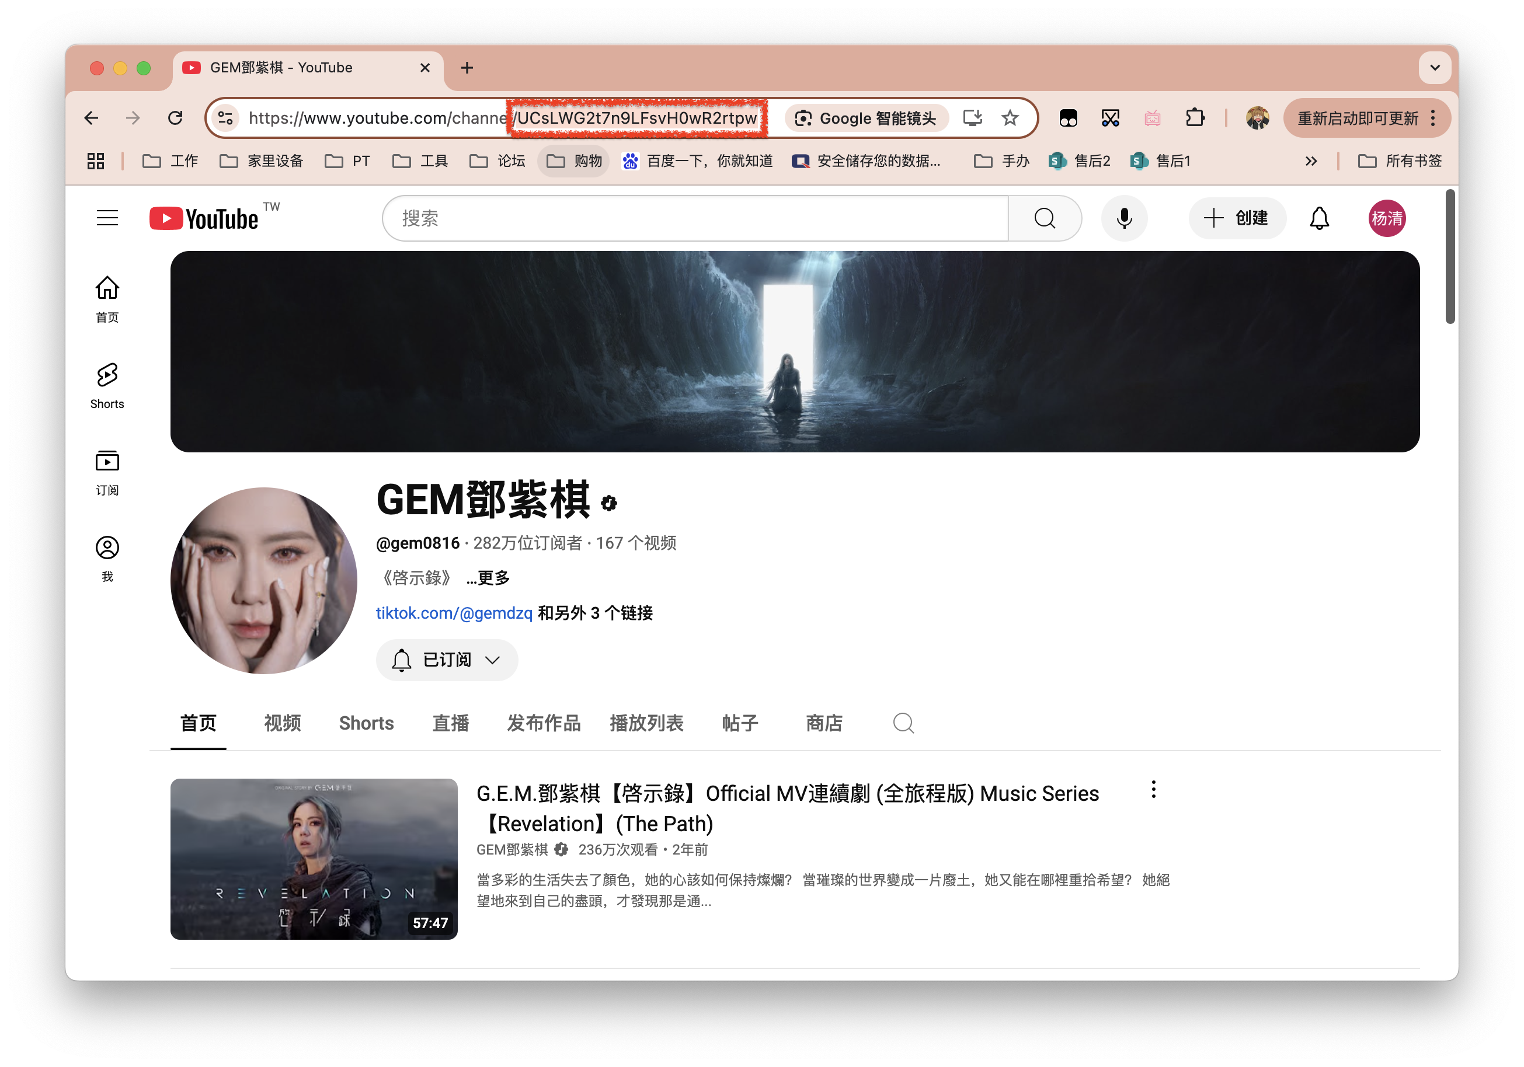Click the GEM鄧紫棋 channel profile picture
This screenshot has width=1524, height=1067.
[263, 580]
